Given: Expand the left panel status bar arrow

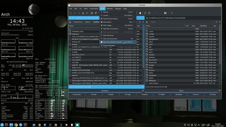Looking at the screenshot, I should (143, 87).
